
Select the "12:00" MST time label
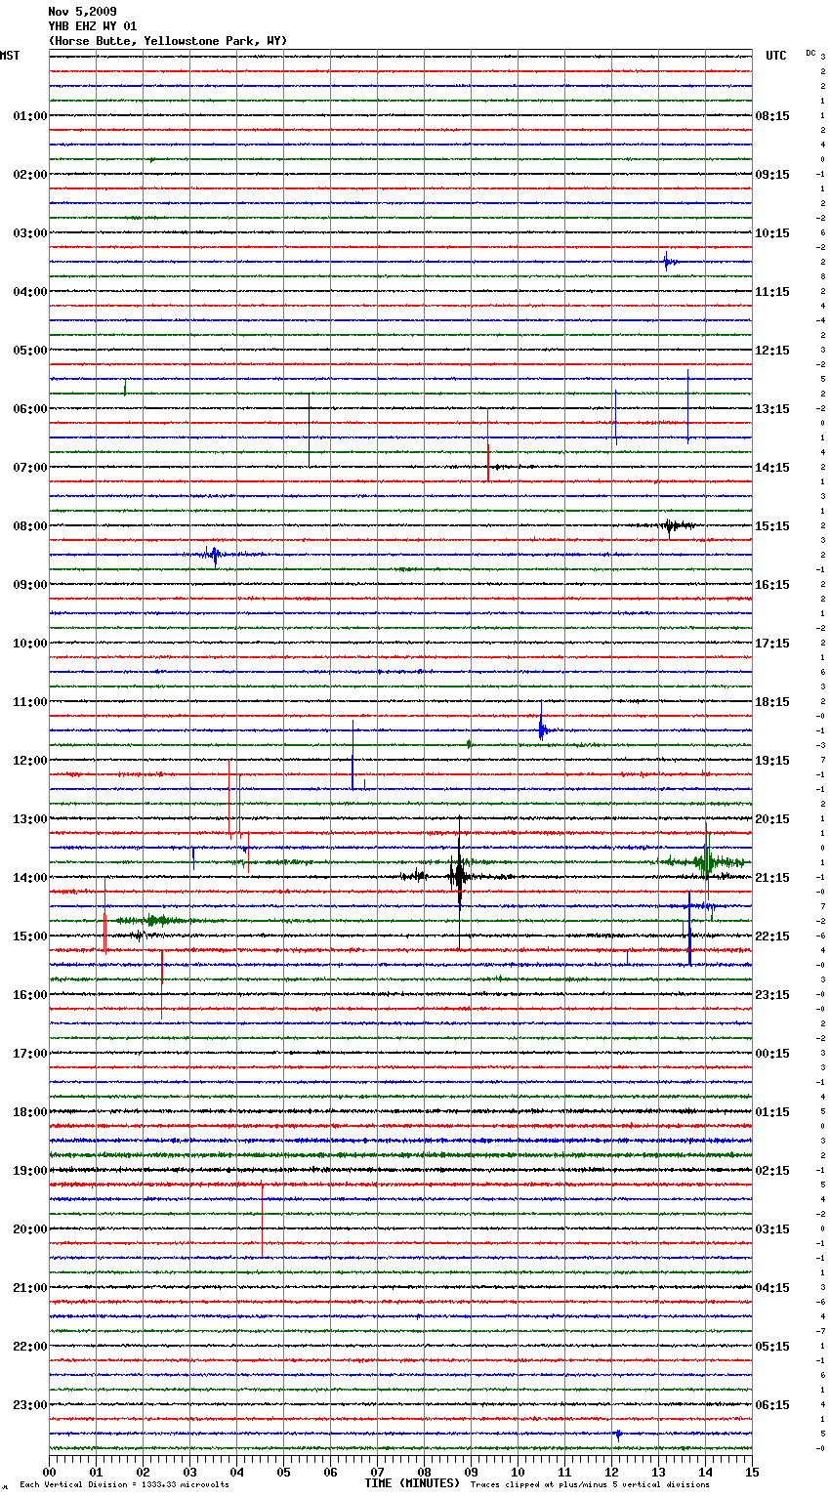[30, 761]
